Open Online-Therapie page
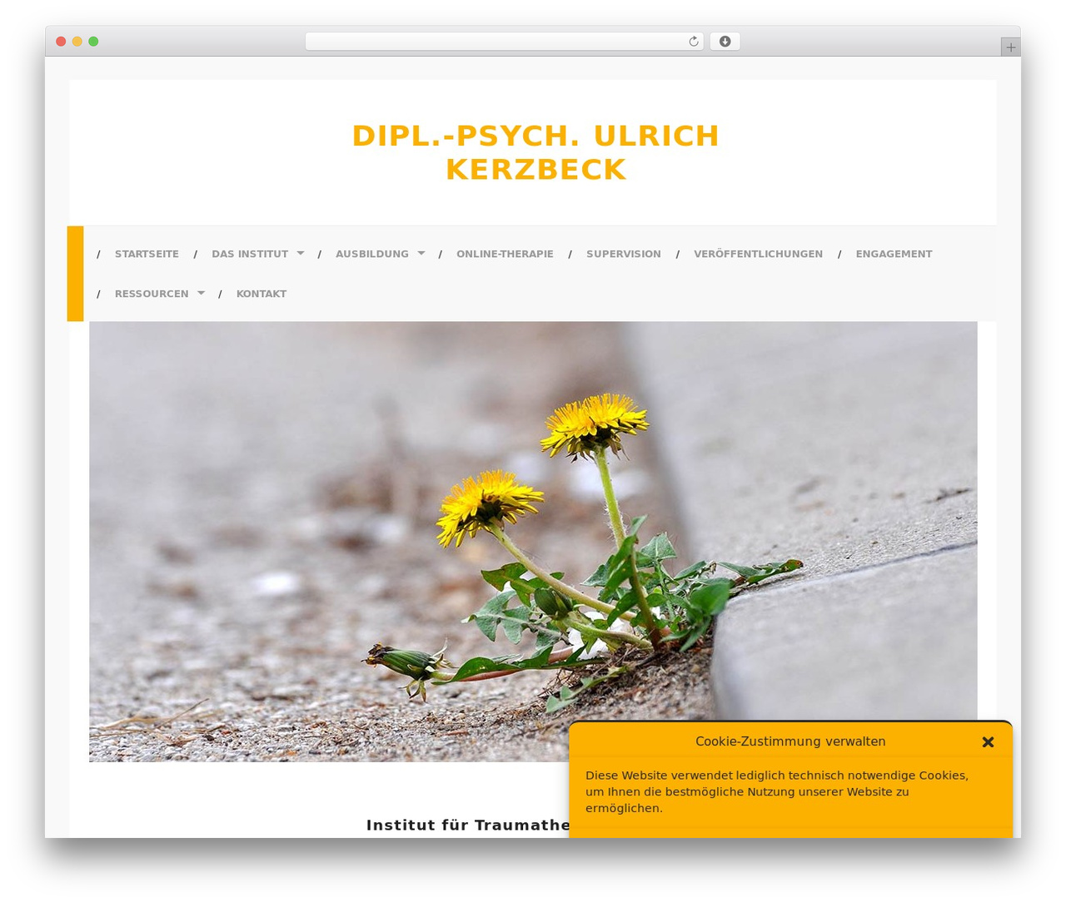This screenshot has width=1066, height=902. pyautogui.click(x=505, y=254)
